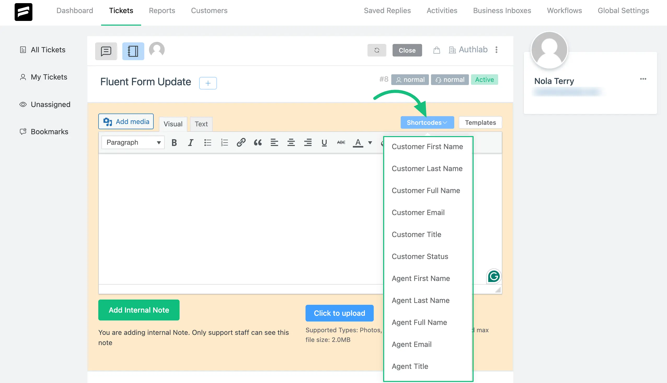Open the Tickets menu
This screenshot has width=667, height=383.
pyautogui.click(x=121, y=10)
